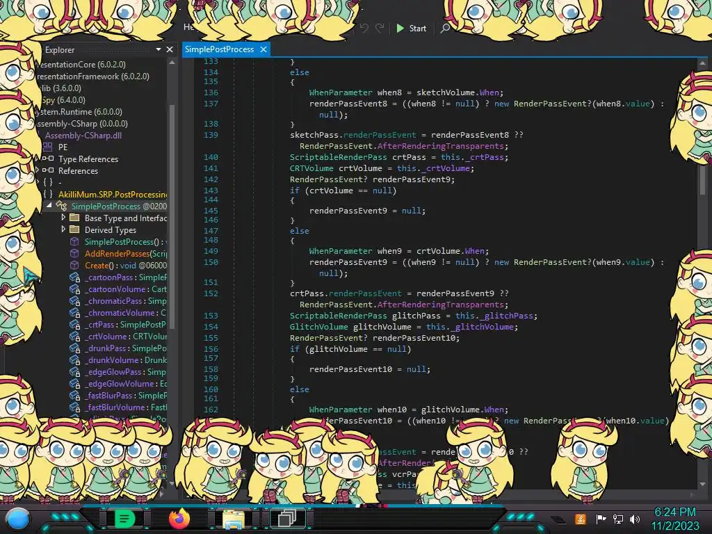Screen dimensions: 712x534
Task: Click the code editor scrollbar up arrow
Action: pyautogui.click(x=702, y=63)
